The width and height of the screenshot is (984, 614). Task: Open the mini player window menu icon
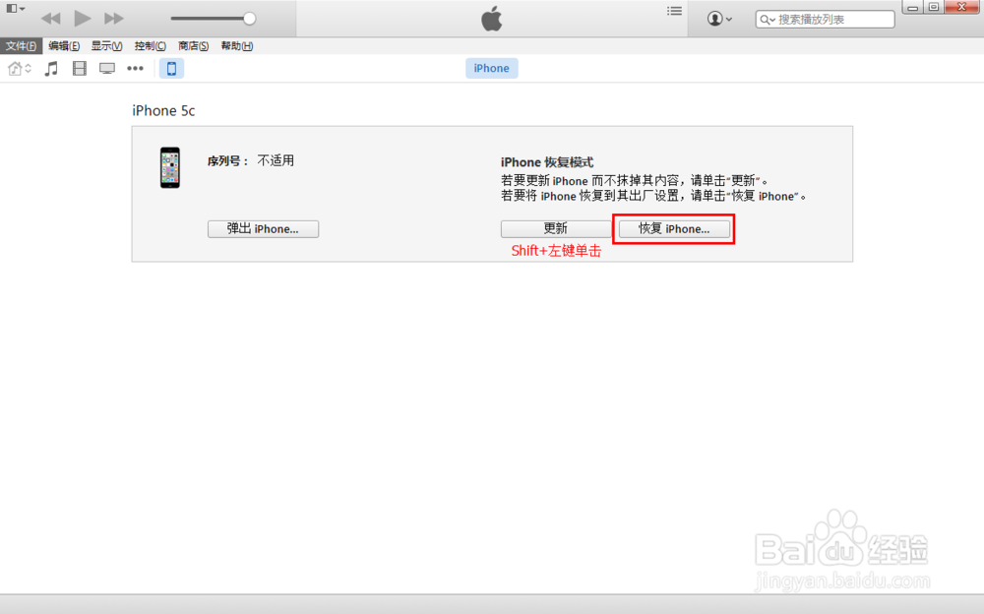coord(15,9)
